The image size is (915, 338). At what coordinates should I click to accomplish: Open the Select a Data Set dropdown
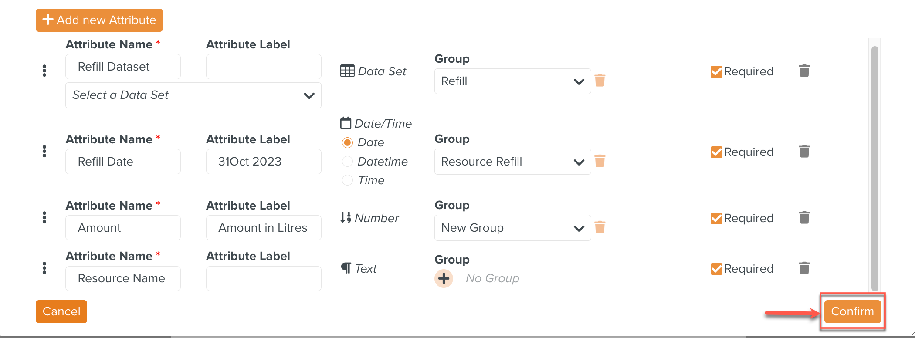[193, 95]
